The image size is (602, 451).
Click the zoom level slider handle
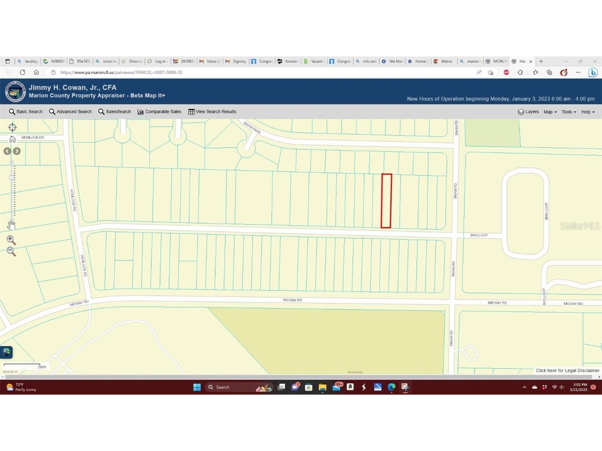point(11,177)
